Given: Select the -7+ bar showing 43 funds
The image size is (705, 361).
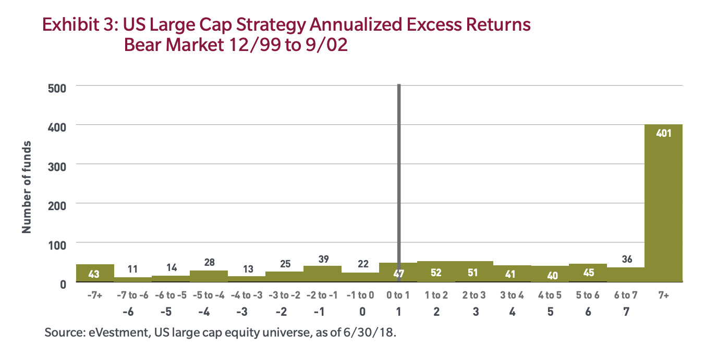Looking at the screenshot, I should point(95,273).
